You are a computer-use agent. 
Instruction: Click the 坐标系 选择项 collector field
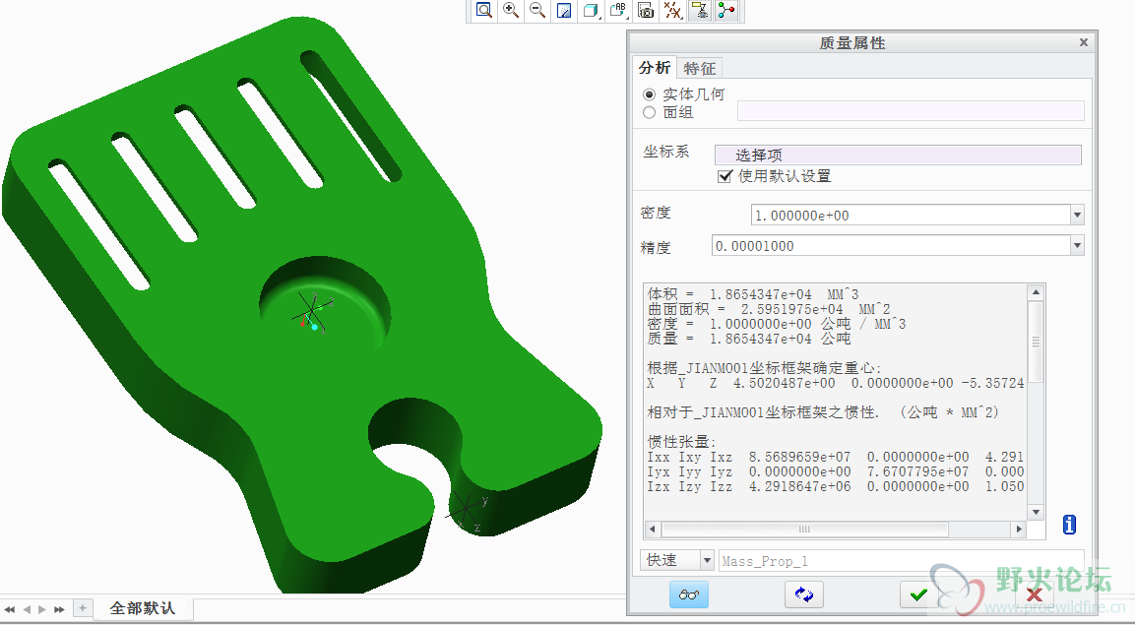click(898, 155)
